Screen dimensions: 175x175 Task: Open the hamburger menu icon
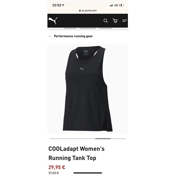tap(124, 21)
